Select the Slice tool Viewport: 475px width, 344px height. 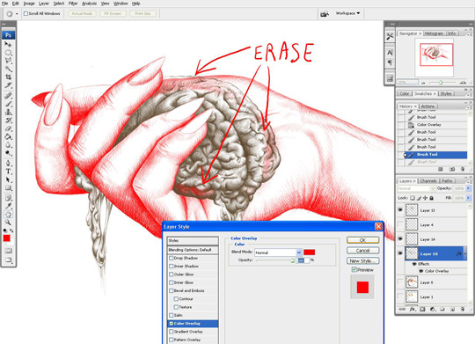tap(8, 85)
